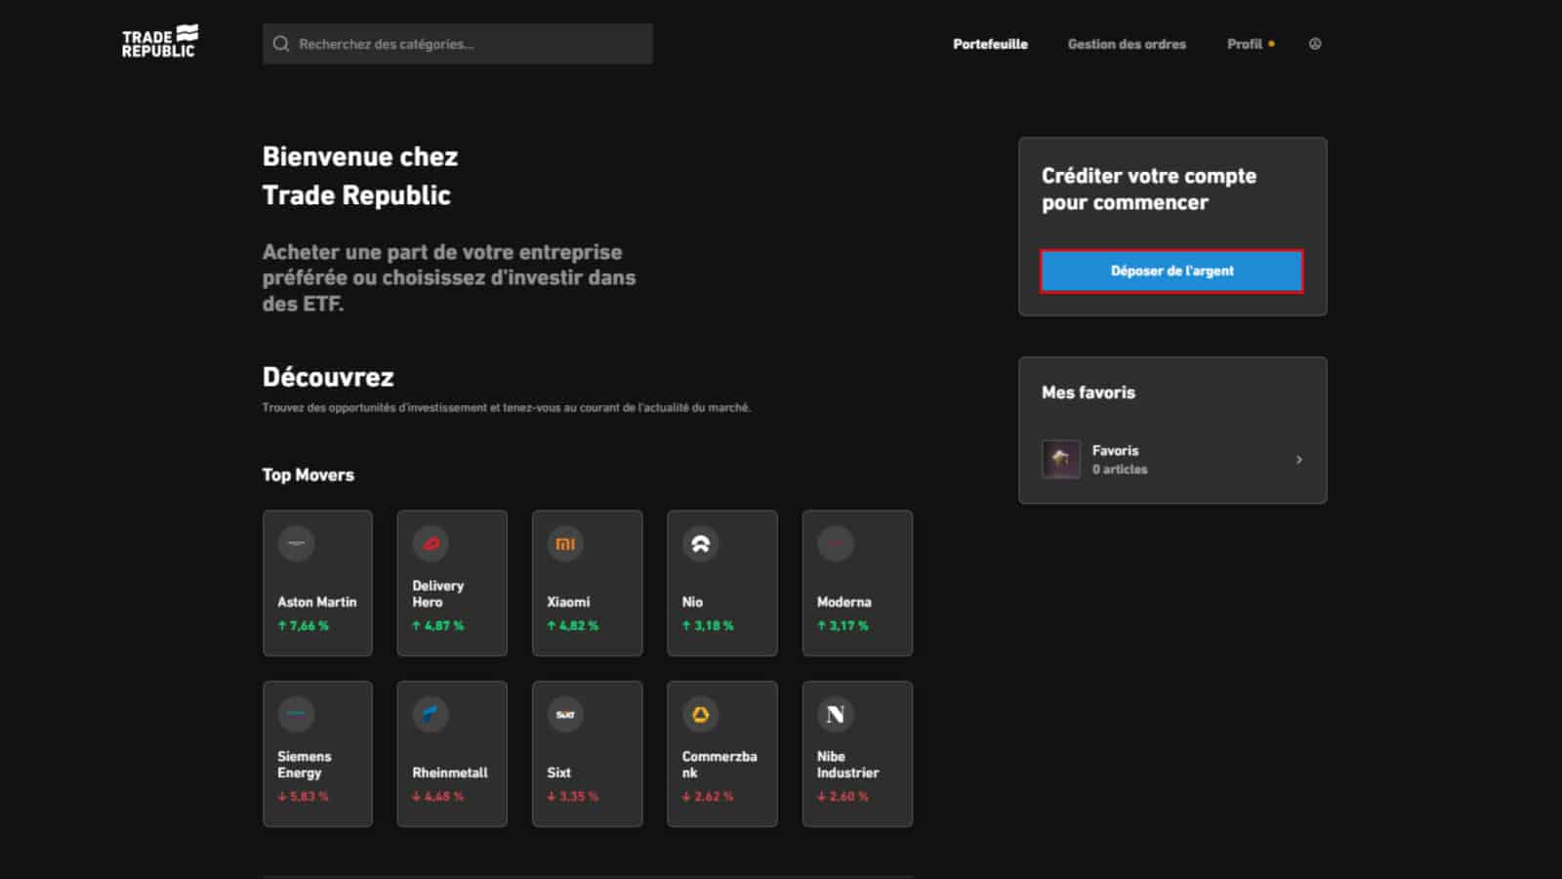Expand Favoris with the right chevron
1562x879 pixels.
click(1299, 459)
